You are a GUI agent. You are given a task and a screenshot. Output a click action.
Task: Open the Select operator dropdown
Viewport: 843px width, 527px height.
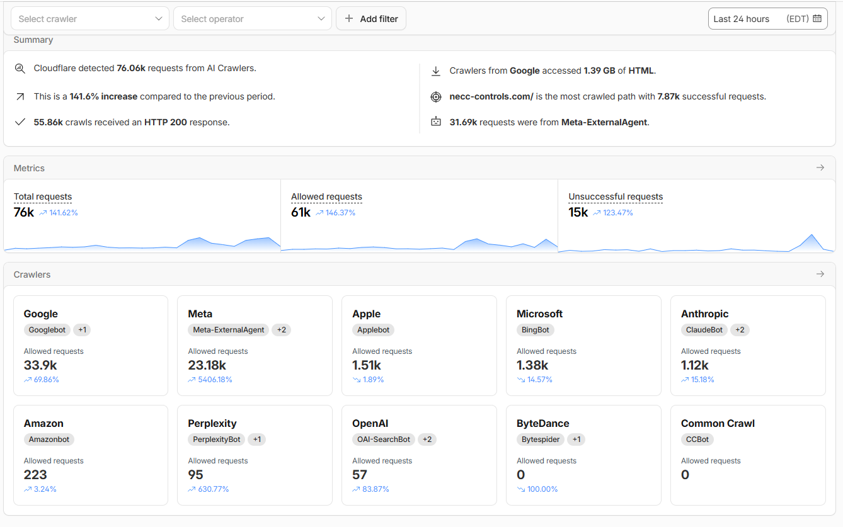(x=253, y=19)
